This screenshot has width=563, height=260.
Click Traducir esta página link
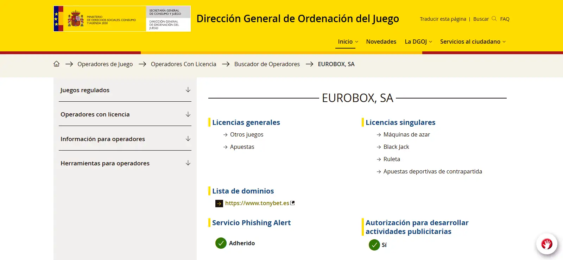443,19
